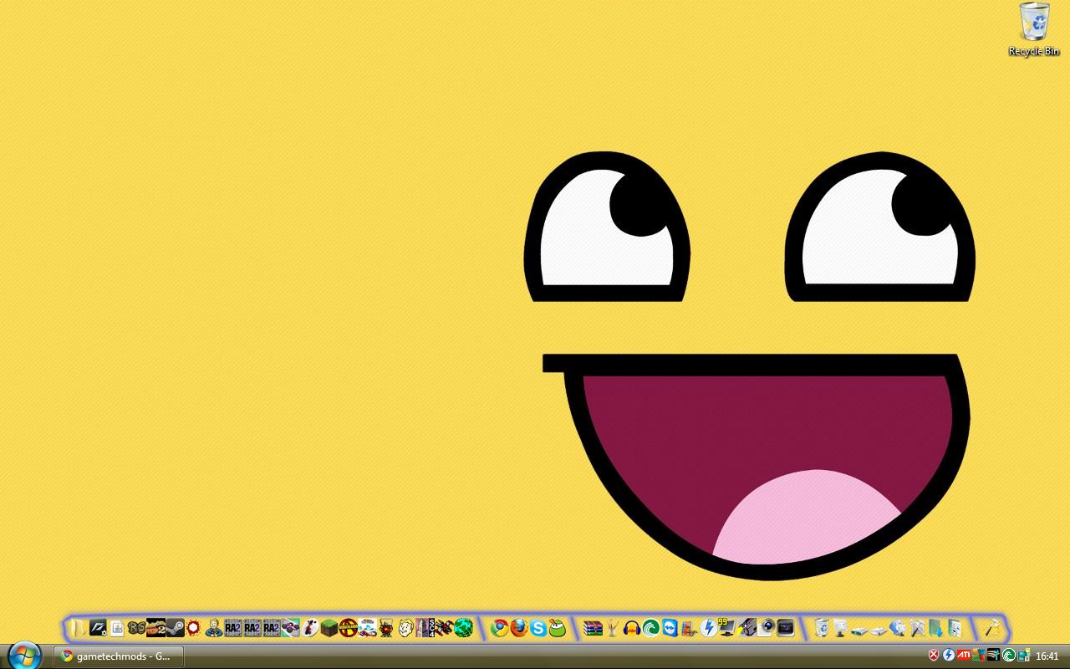Click the clock showing 16:41
This screenshot has width=1070, height=669.
click(x=1047, y=656)
